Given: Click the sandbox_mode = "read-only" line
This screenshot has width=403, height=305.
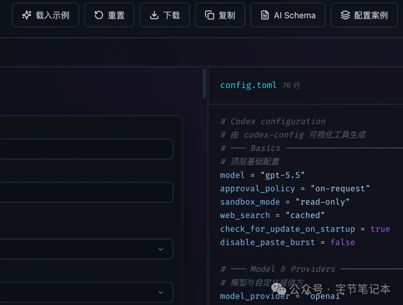Looking at the screenshot, I should [x=285, y=202].
